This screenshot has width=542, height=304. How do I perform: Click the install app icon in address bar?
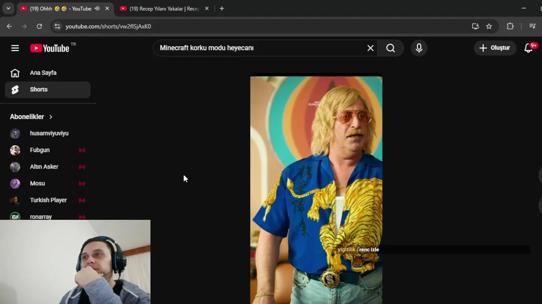(x=476, y=26)
